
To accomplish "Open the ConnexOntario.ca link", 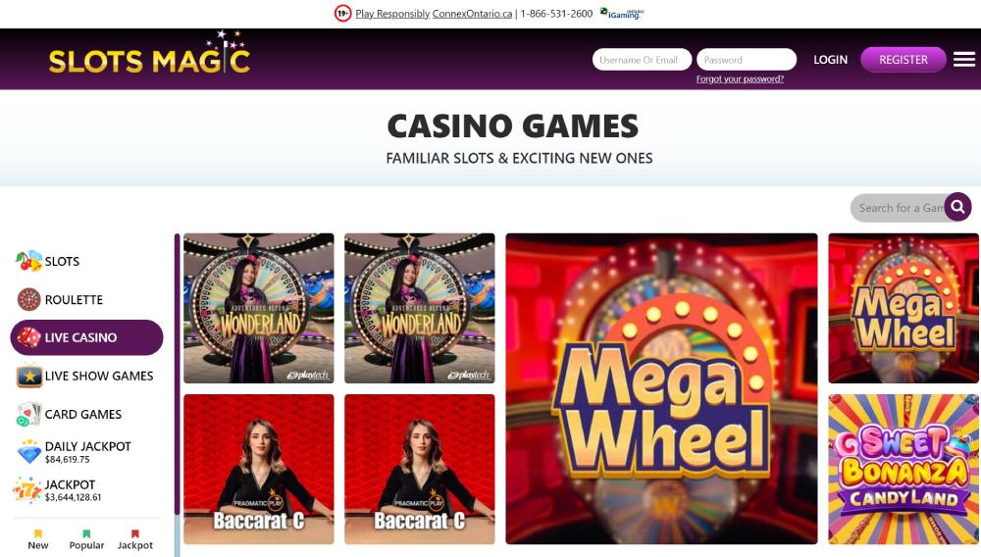I will coord(472,14).
